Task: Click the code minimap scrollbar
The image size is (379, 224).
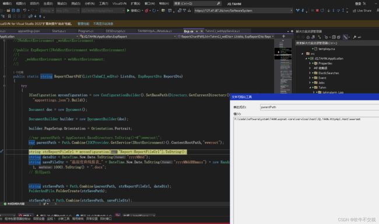Action: point(283,66)
